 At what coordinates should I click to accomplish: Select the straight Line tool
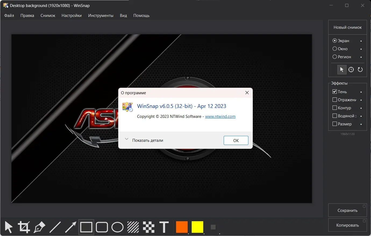[55, 227]
